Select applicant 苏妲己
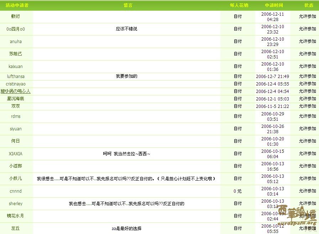Viewport: 319px width, 234px height. (16, 54)
